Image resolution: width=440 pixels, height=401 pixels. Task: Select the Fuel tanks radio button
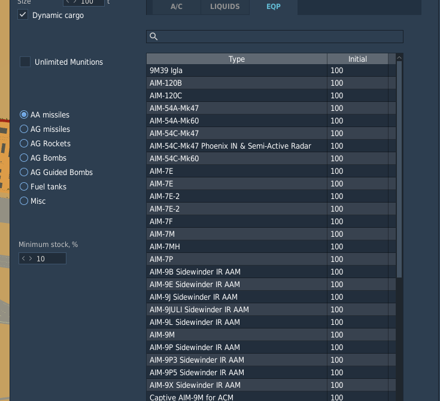coord(24,186)
